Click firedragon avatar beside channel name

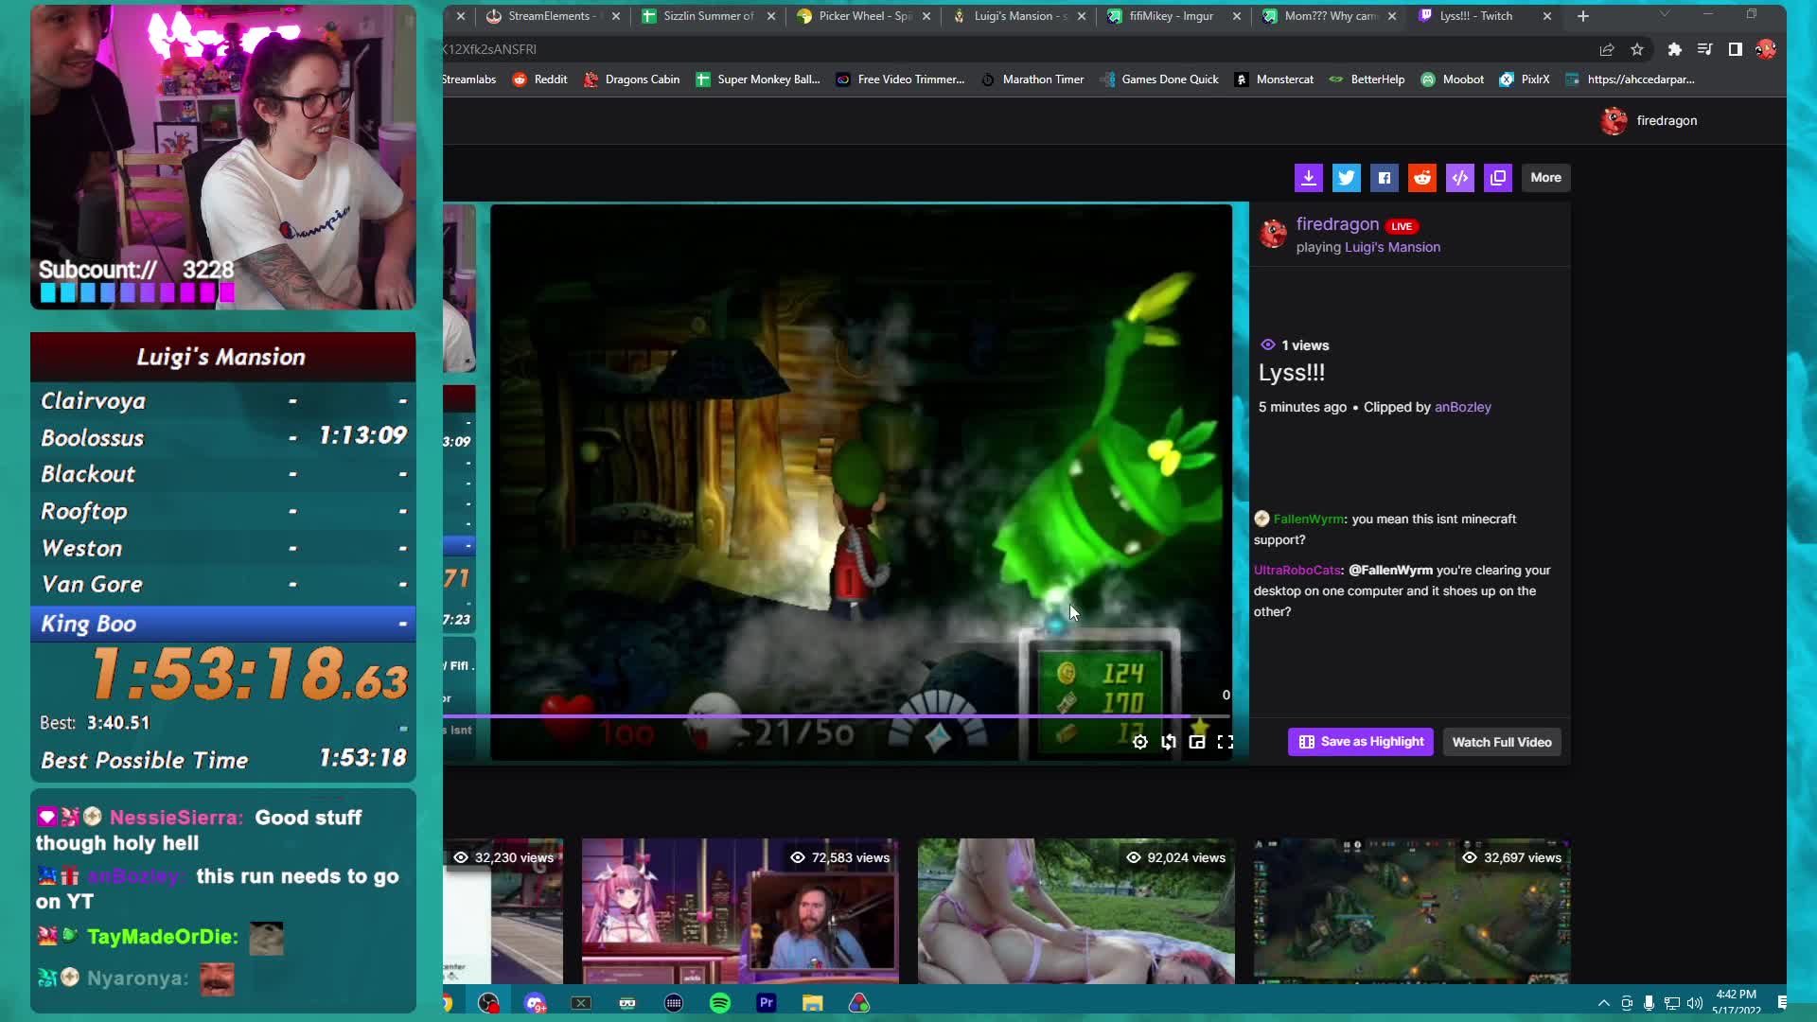[1273, 234]
